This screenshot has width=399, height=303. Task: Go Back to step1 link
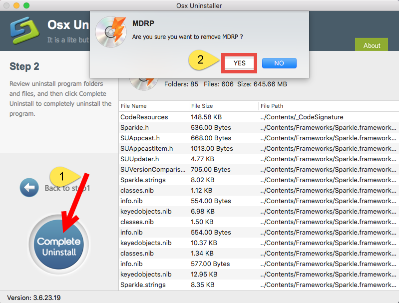click(x=67, y=188)
